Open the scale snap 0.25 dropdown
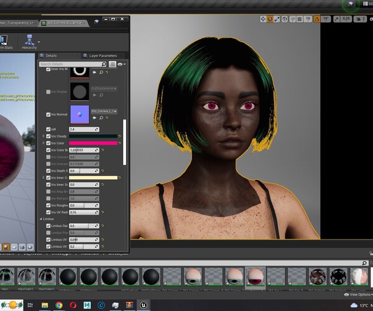Image resolution: width=373 pixels, height=311 pixels. (346, 19)
